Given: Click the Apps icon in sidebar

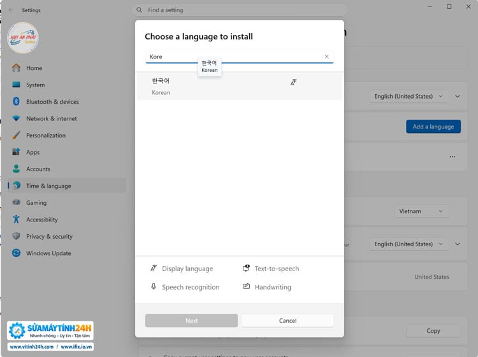Looking at the screenshot, I should coord(16,151).
